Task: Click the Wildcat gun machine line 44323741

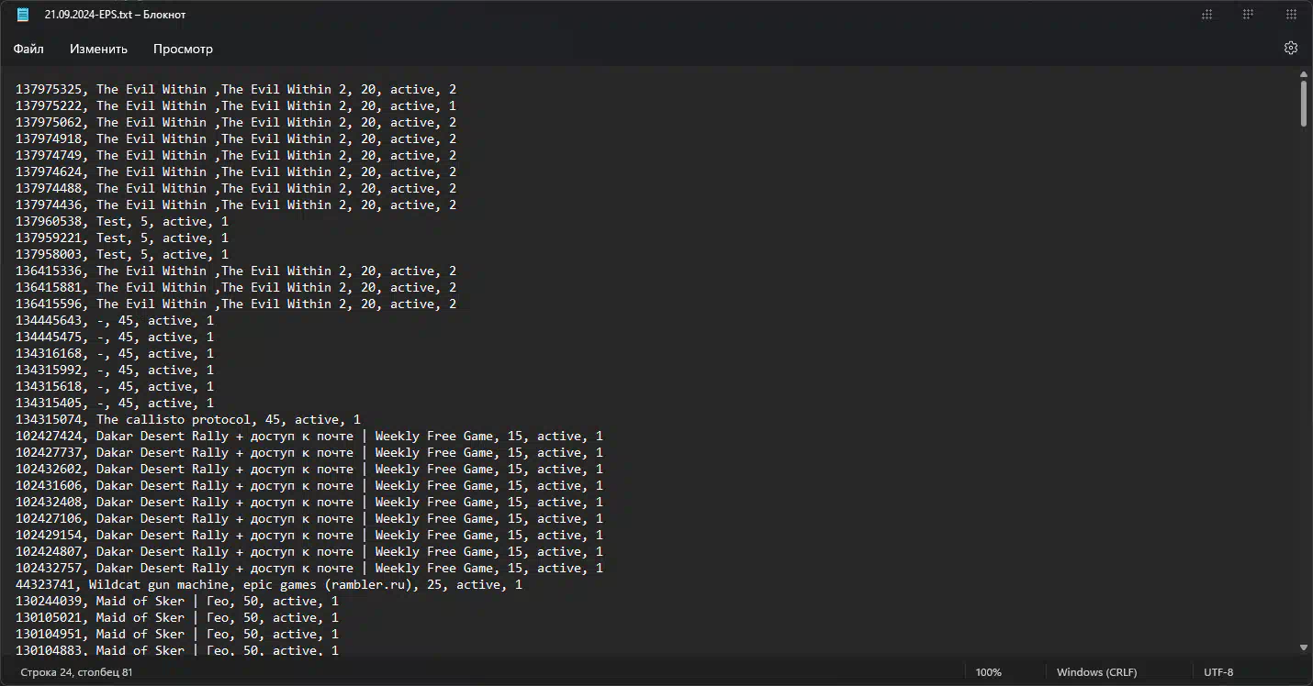Action: coord(269,584)
